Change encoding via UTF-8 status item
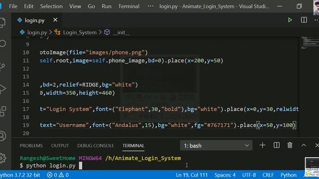The image size is (319, 179). pyautogui.click(x=249, y=175)
